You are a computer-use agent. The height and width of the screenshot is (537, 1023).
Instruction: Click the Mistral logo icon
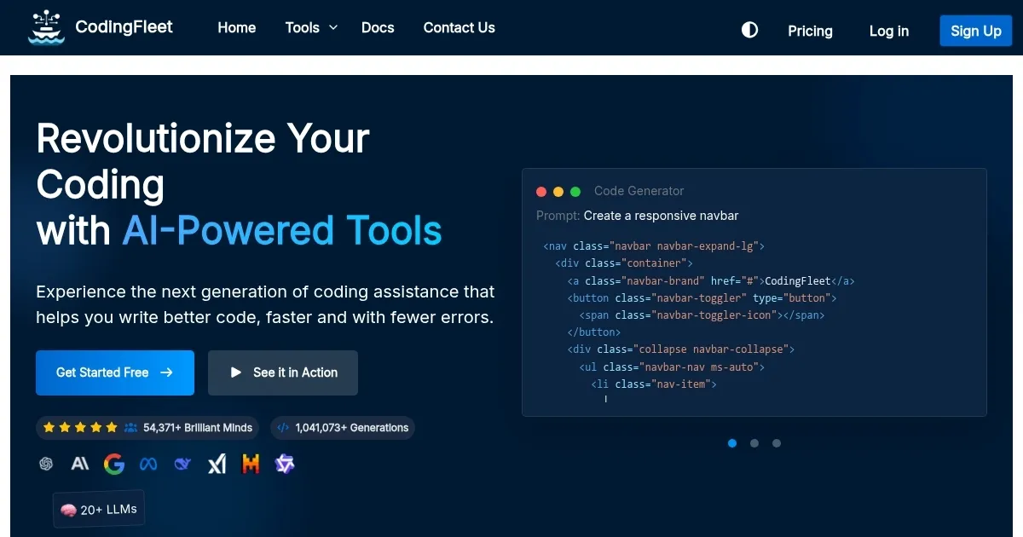(251, 464)
